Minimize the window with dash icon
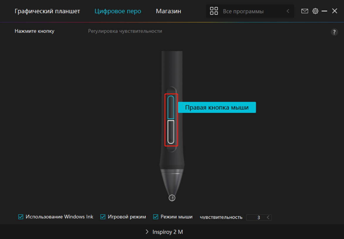Viewport: 344px width, 239px height. click(x=324, y=11)
